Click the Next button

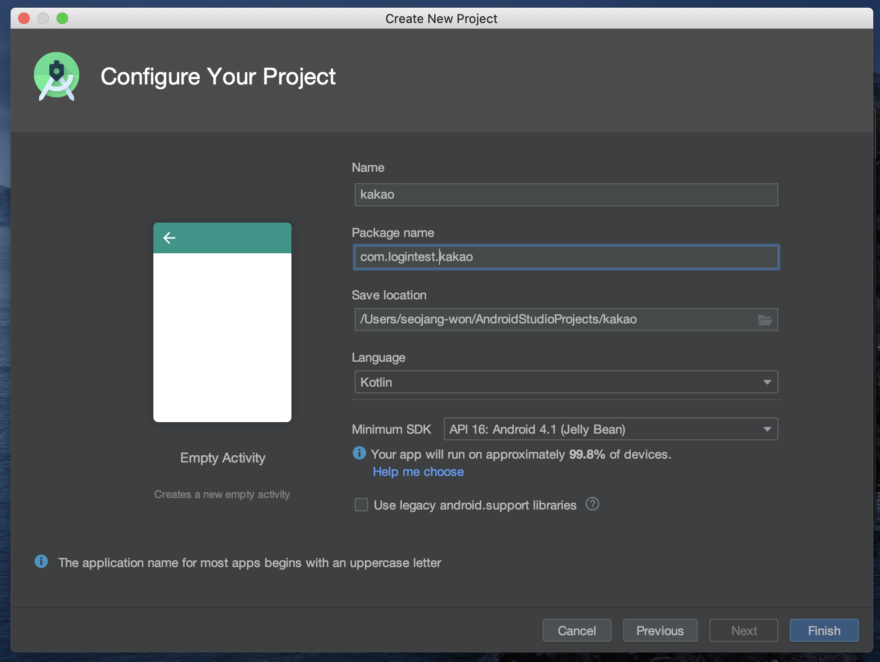(744, 630)
